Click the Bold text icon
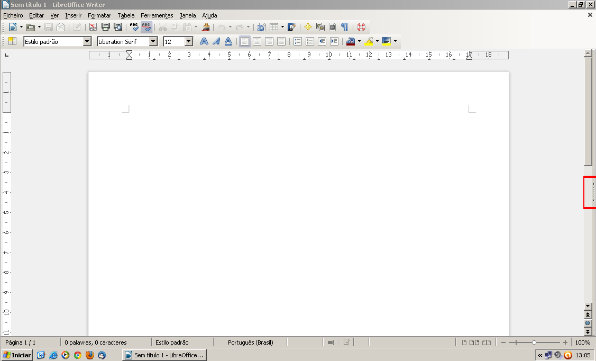Viewport: 596px width, 361px height. click(204, 41)
